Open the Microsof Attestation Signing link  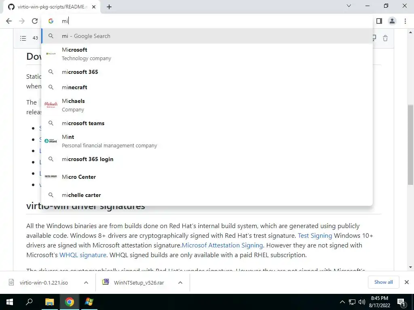click(x=222, y=245)
